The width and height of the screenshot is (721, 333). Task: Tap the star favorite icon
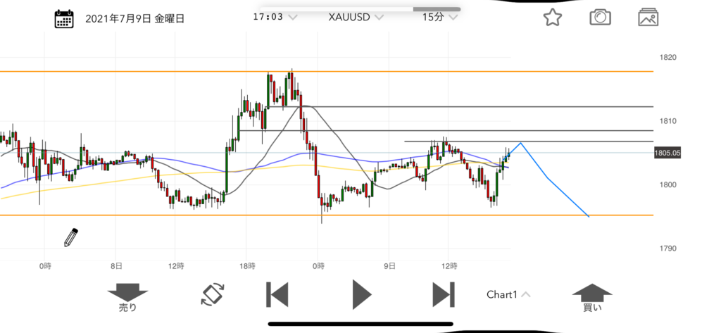pyautogui.click(x=553, y=18)
